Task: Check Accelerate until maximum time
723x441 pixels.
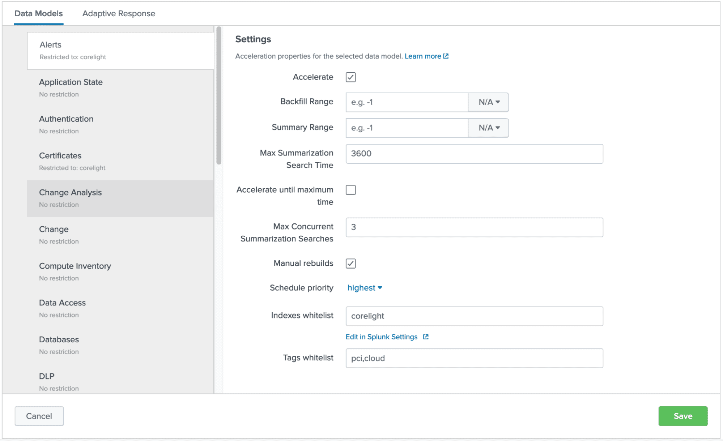Action: click(x=350, y=190)
